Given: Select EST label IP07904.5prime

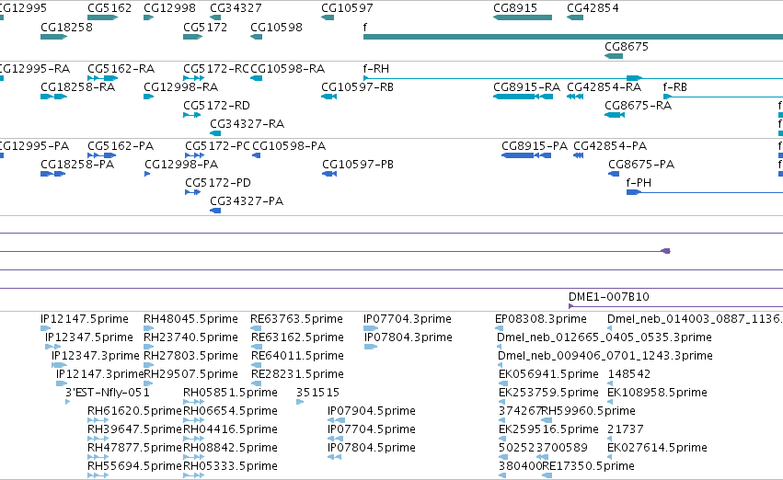Looking at the screenshot, I should tap(372, 411).
